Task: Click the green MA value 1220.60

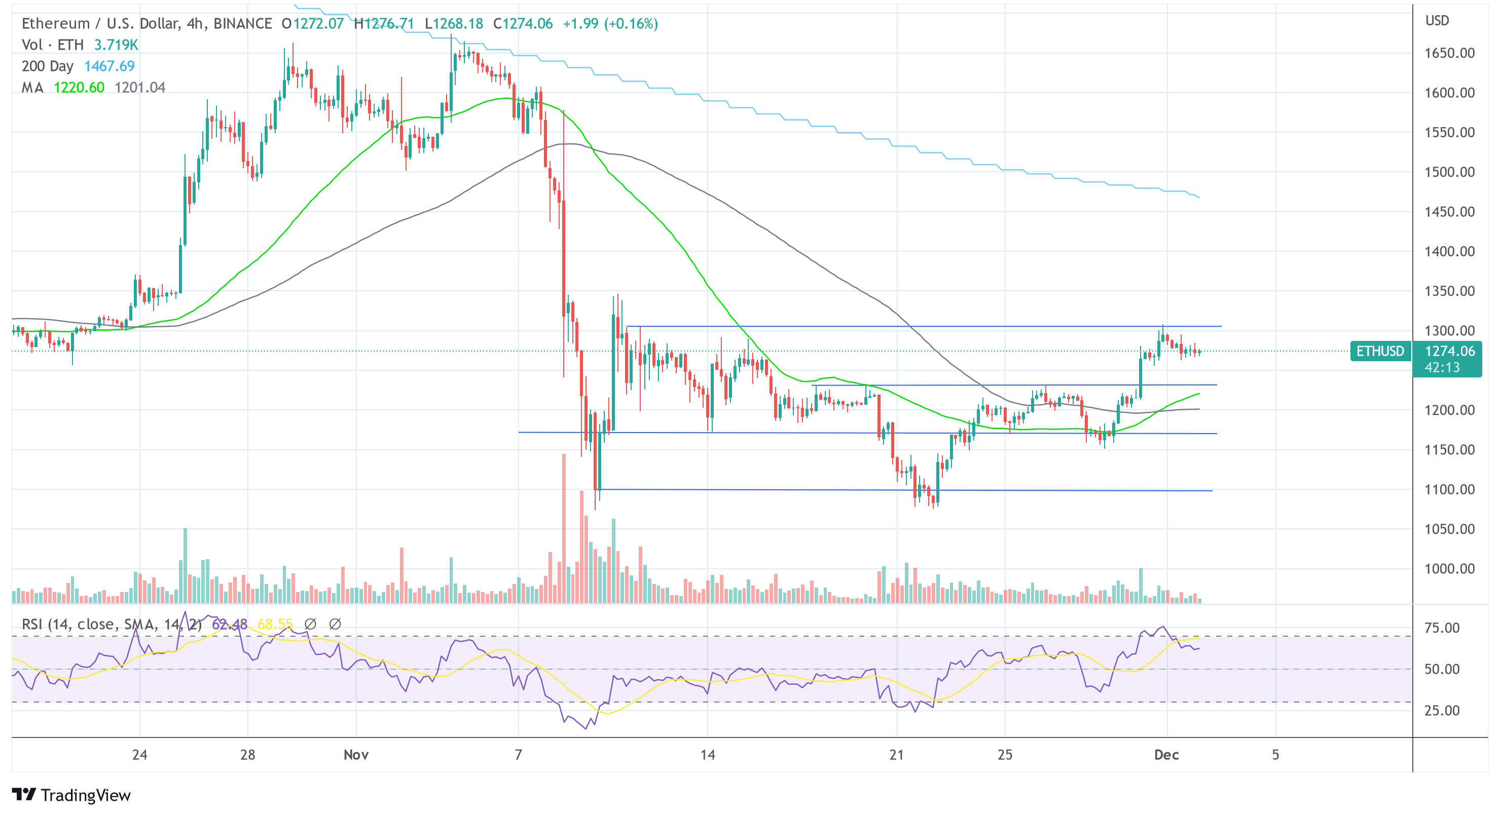Action: tap(79, 87)
